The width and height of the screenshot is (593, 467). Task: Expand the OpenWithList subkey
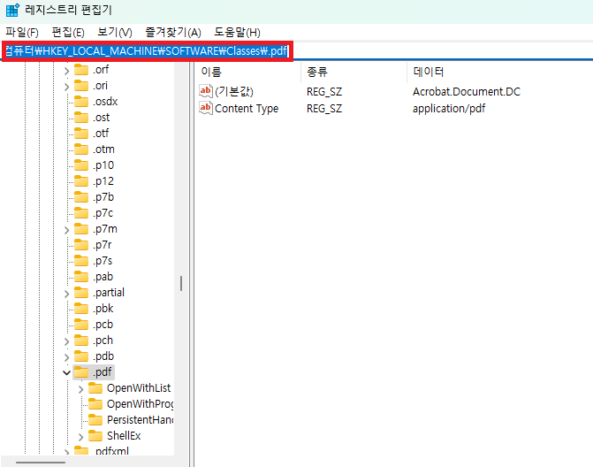80,388
